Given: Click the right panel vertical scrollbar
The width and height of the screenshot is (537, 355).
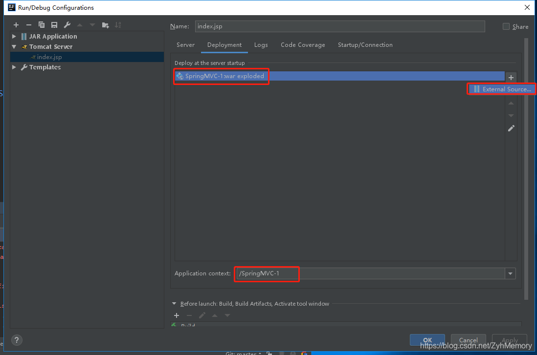Looking at the screenshot, I should pyautogui.click(x=526, y=169).
